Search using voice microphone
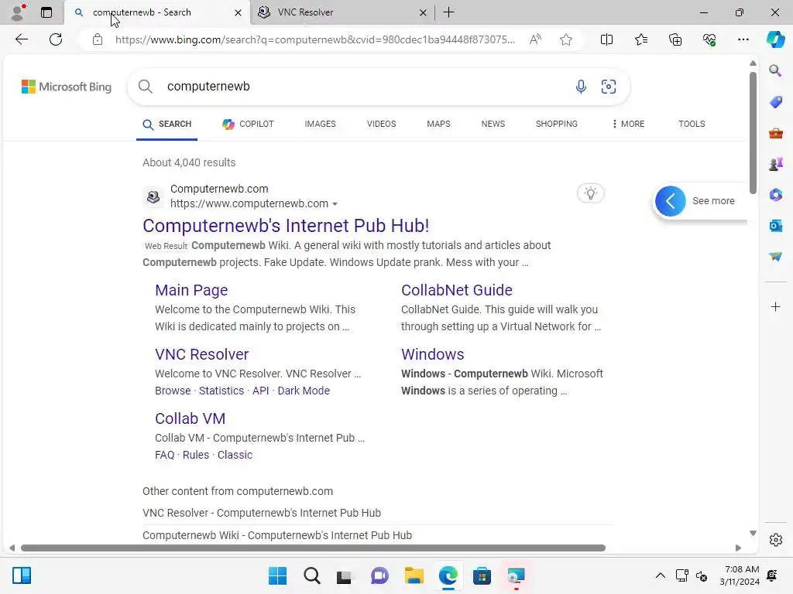Viewport: 793px width, 594px height. coord(581,87)
